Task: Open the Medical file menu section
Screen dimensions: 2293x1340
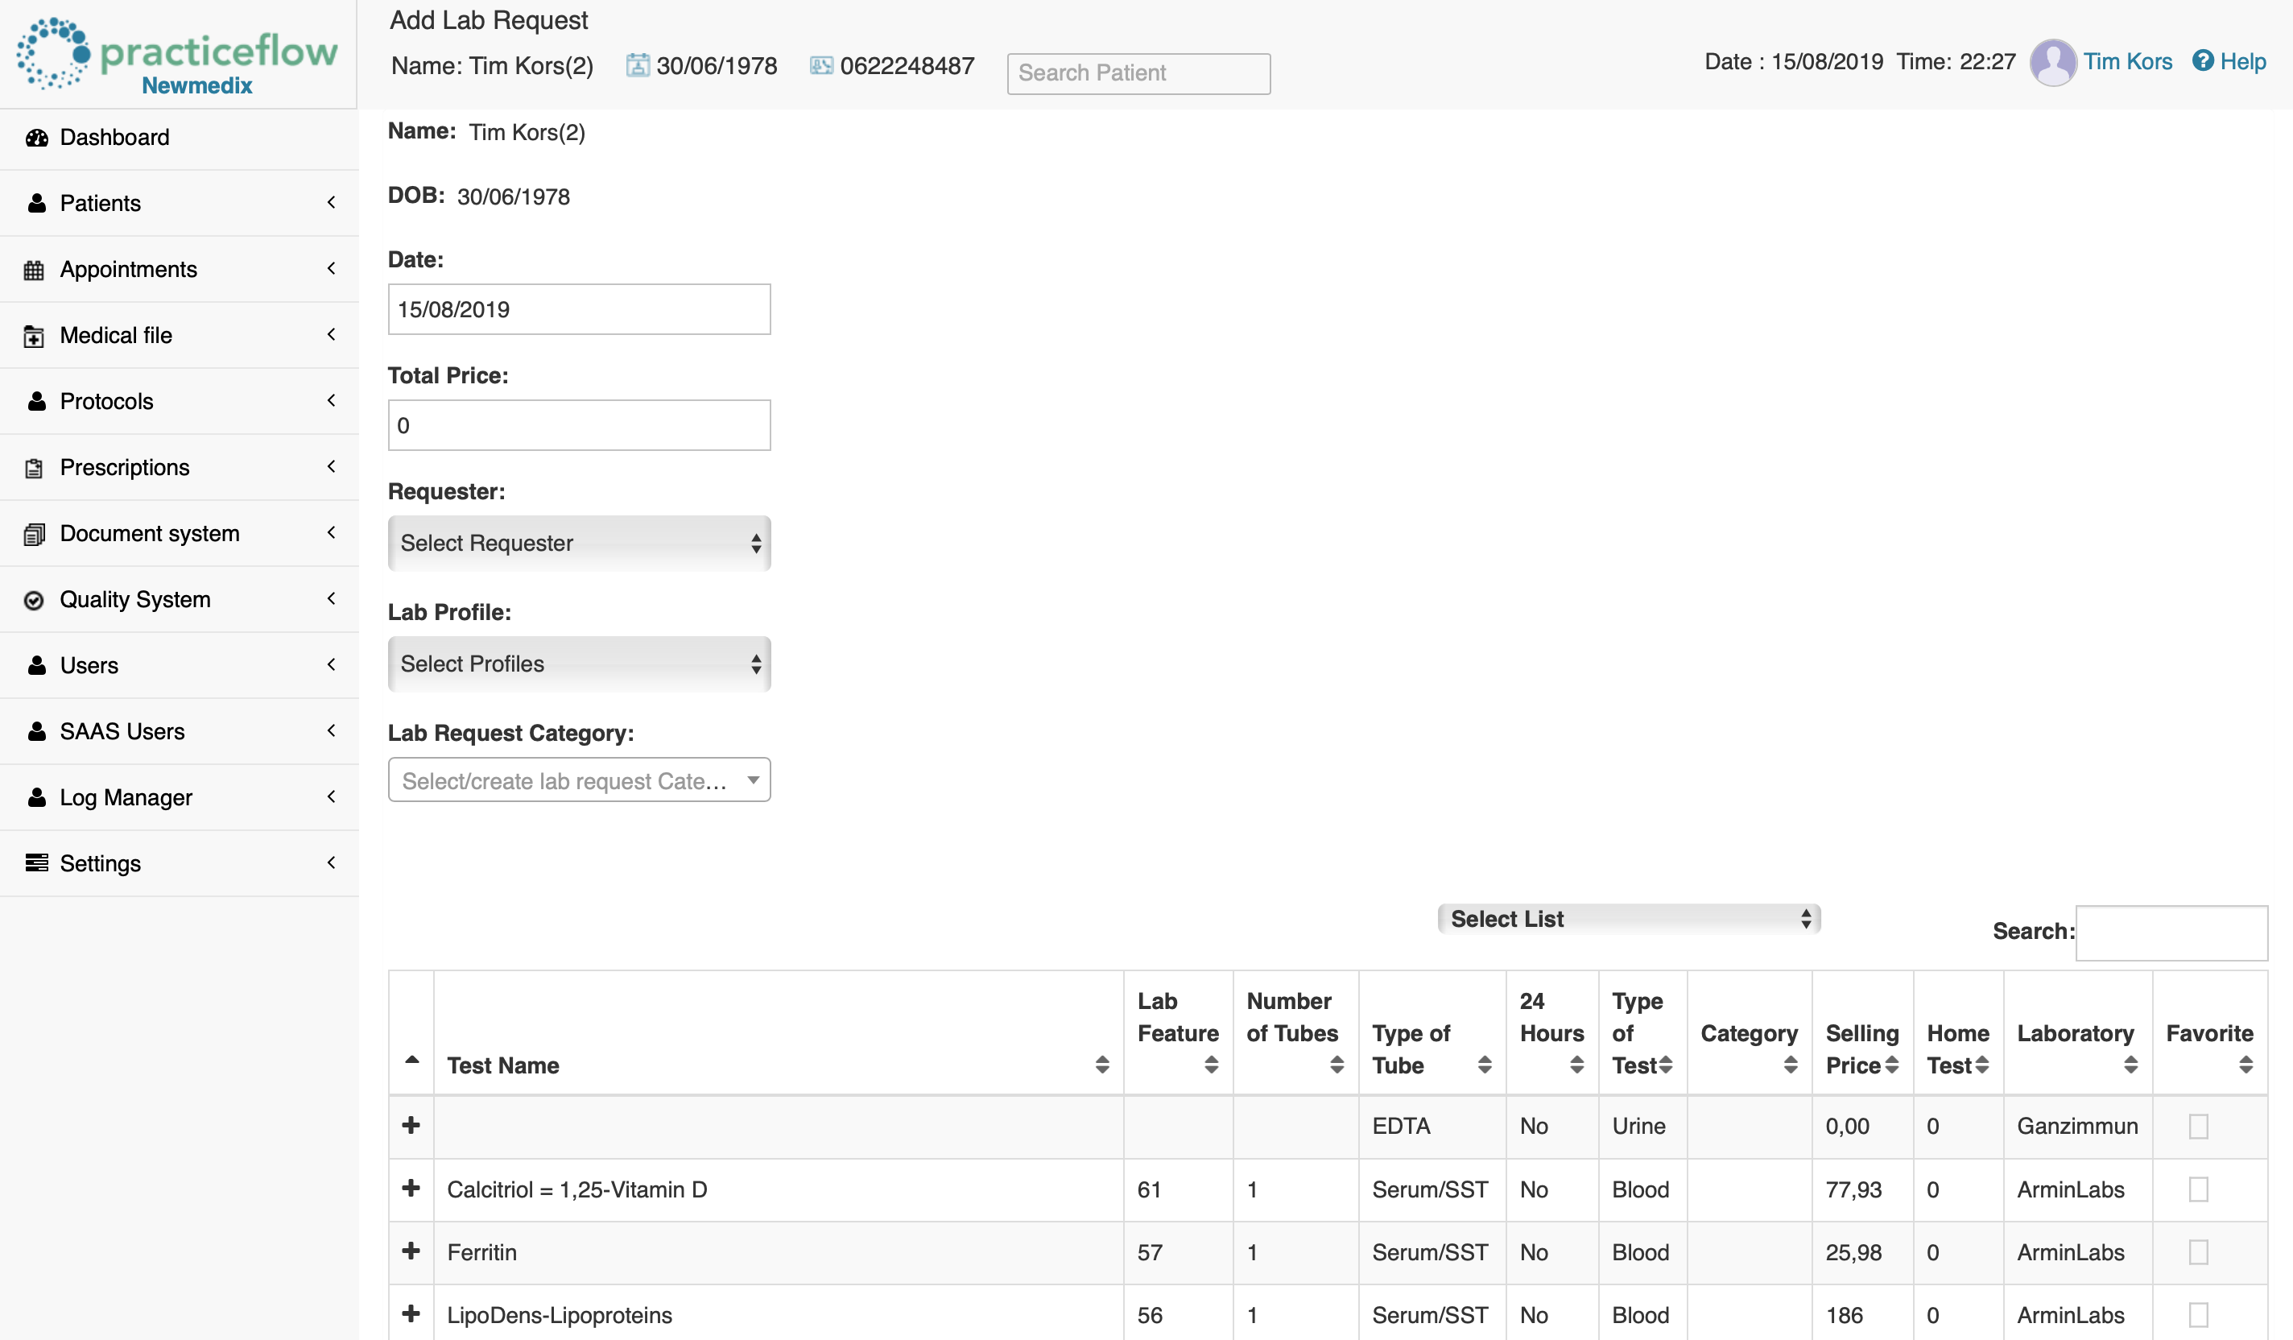Action: click(x=179, y=335)
